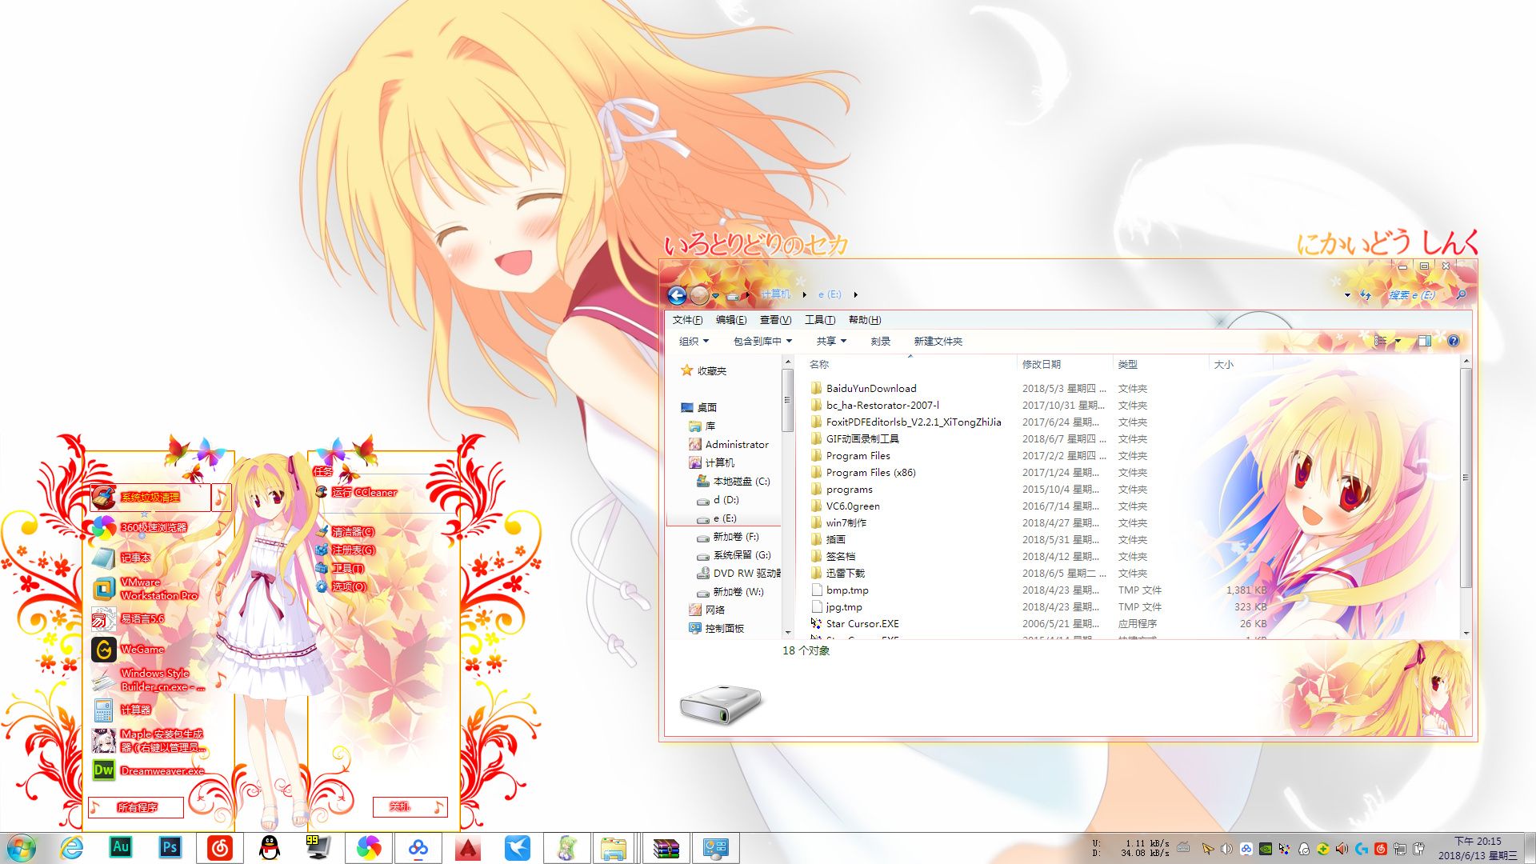Image resolution: width=1536 pixels, height=864 pixels.
Task: Click 运行 CCleaner in the jump list
Action: (x=356, y=492)
